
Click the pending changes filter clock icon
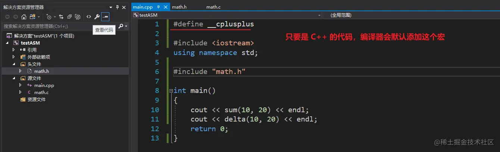coord(49,17)
